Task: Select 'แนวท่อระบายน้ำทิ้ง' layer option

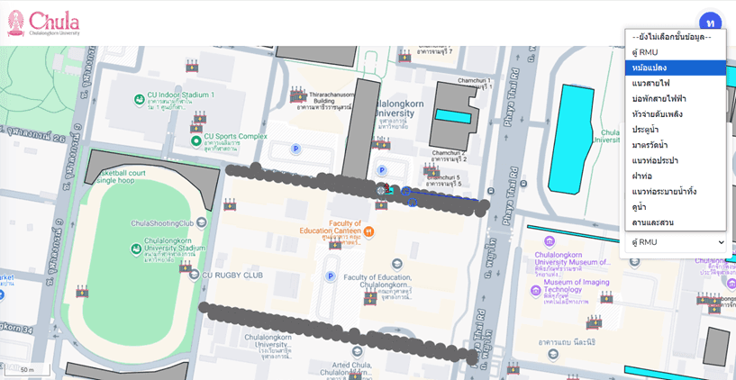Action: [676, 192]
